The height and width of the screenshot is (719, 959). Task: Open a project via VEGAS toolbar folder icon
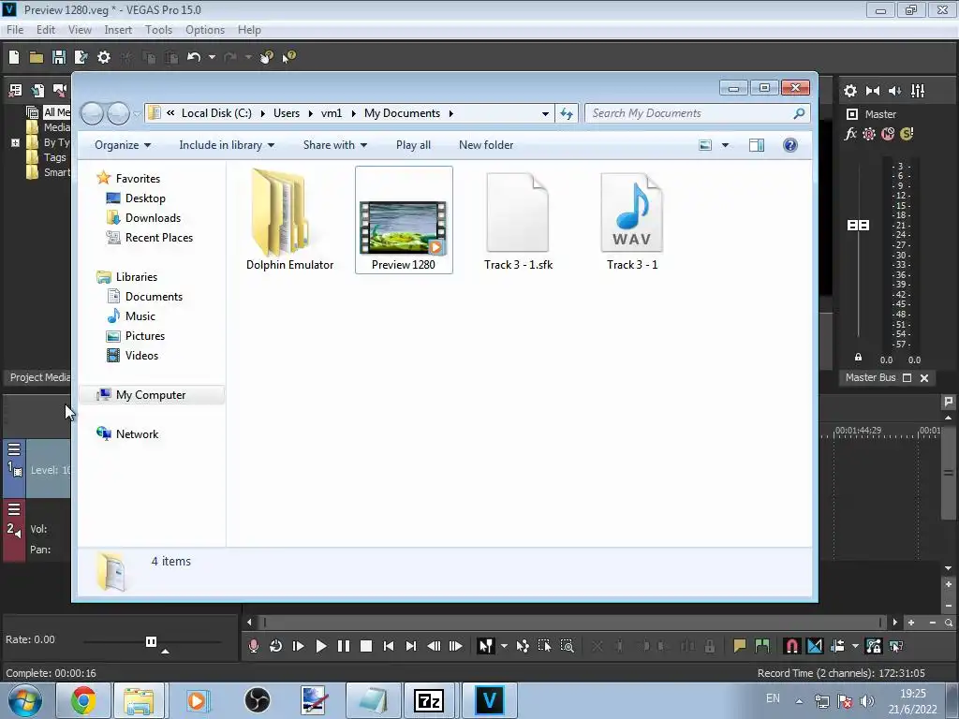pyautogui.click(x=37, y=57)
